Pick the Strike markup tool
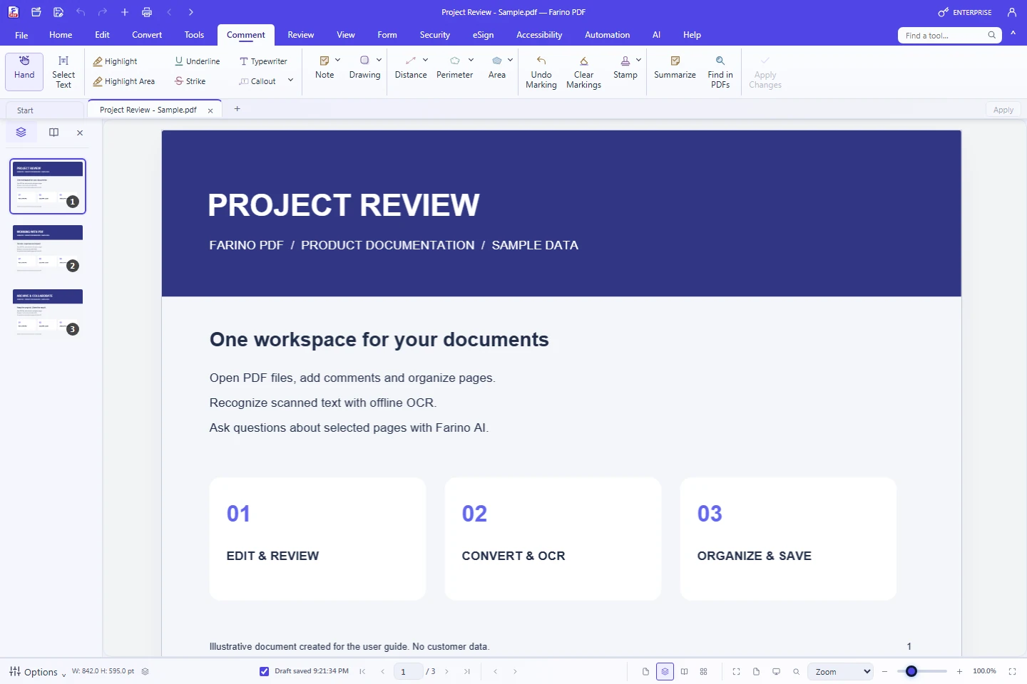This screenshot has width=1027, height=684. pos(190,81)
